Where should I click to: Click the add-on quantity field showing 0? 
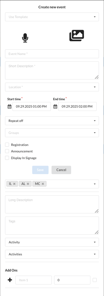[72, 280]
